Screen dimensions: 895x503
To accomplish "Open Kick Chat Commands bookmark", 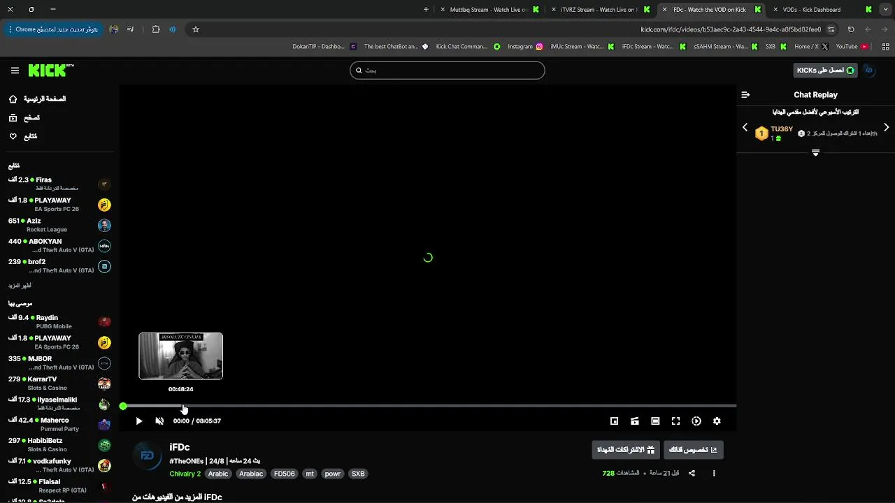I will pos(468,47).
